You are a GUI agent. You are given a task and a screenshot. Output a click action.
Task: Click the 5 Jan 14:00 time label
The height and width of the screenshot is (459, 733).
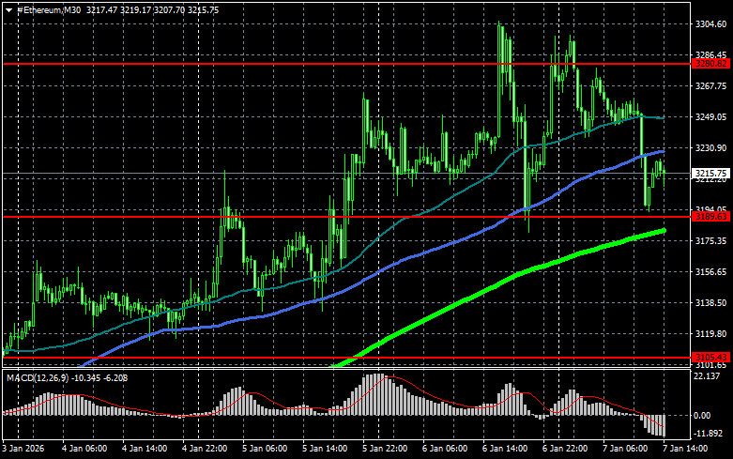325,449
